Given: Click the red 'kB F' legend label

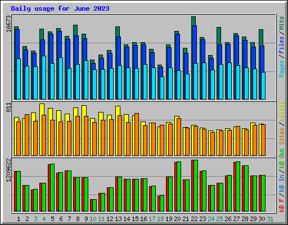Looking at the screenshot, I should click(282, 205).
